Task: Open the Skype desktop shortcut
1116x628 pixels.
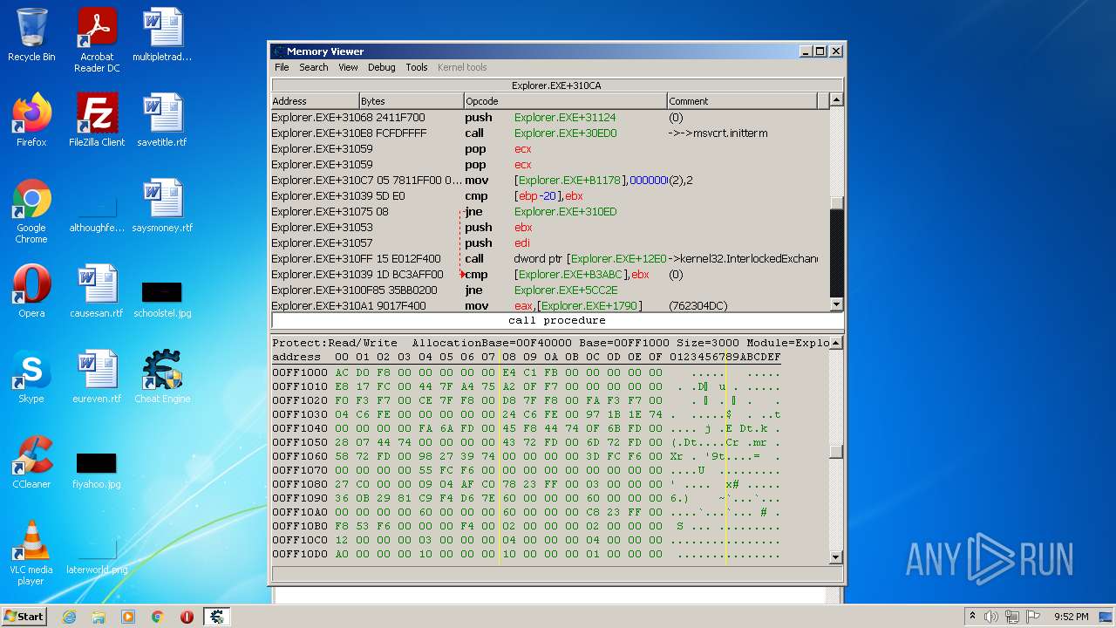Action: tap(31, 377)
